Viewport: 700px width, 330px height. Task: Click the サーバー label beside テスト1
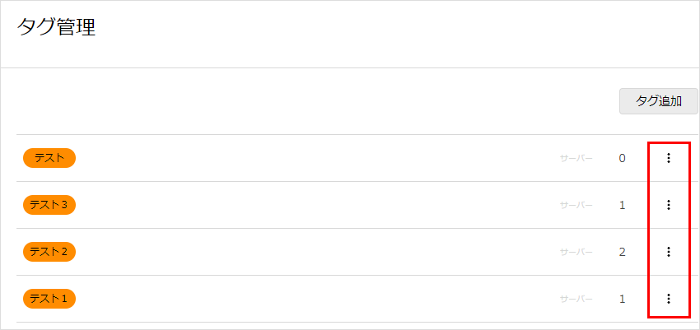(x=576, y=299)
